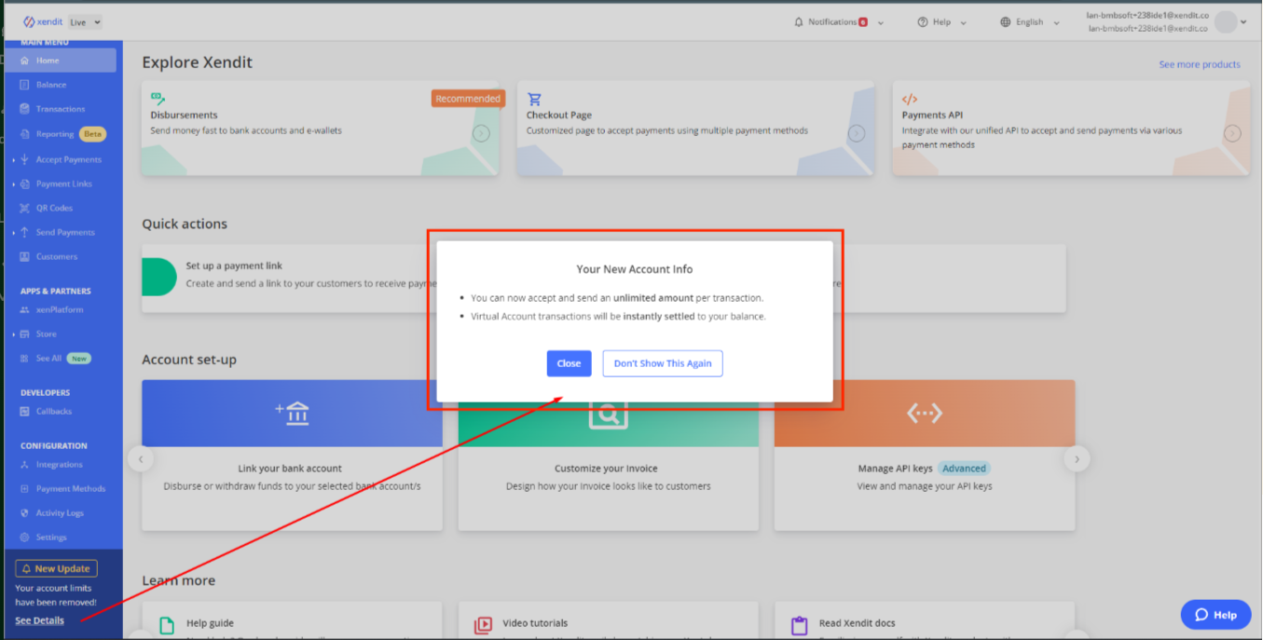
Task: Open the account email dropdown
Action: (x=1166, y=21)
